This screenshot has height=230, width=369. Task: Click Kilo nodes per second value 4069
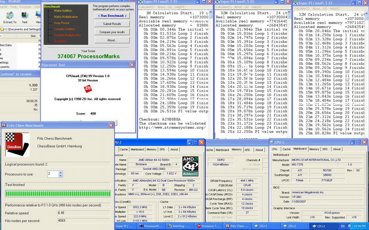coord(83,221)
